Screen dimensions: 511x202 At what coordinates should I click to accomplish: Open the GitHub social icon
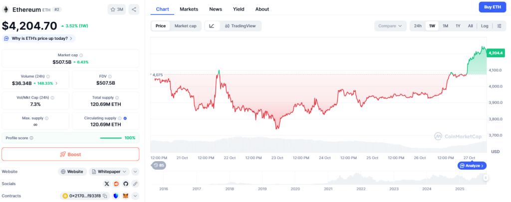coord(126,184)
